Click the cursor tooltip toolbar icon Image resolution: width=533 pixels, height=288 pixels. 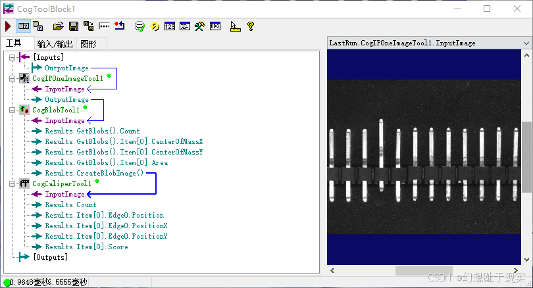coord(235,26)
